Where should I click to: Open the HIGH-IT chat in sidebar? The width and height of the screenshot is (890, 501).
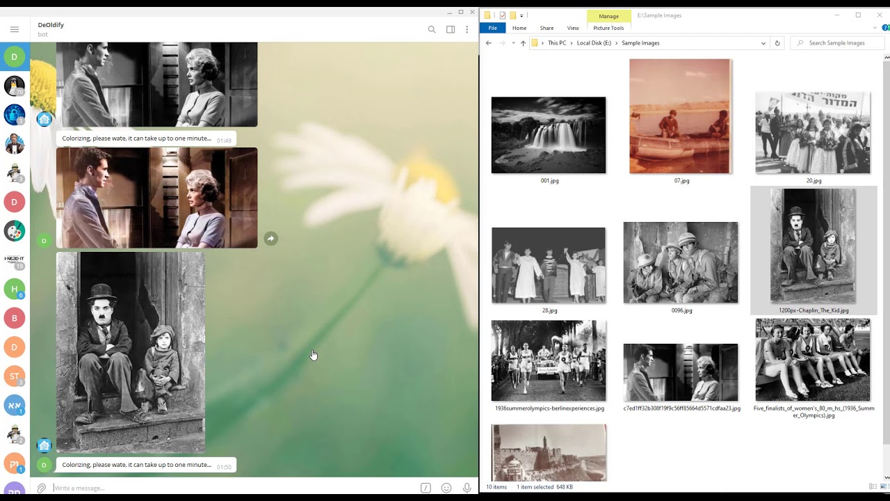tap(15, 260)
